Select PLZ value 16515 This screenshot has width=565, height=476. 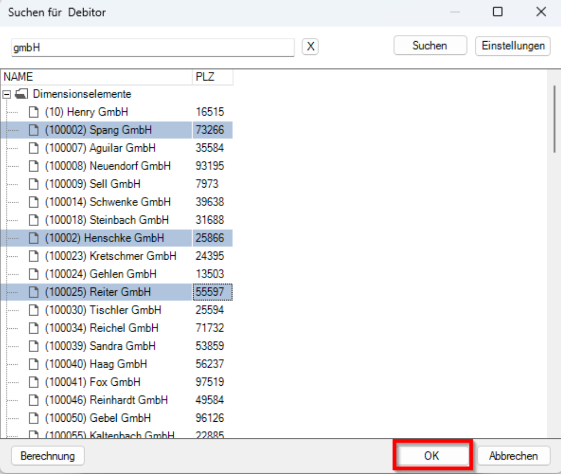[210, 112]
